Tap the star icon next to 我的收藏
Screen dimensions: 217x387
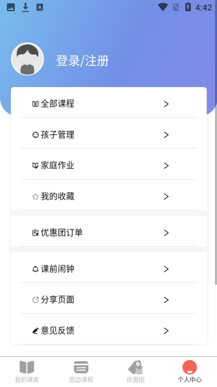(35, 197)
